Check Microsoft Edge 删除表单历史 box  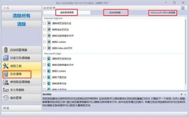pos(44,83)
